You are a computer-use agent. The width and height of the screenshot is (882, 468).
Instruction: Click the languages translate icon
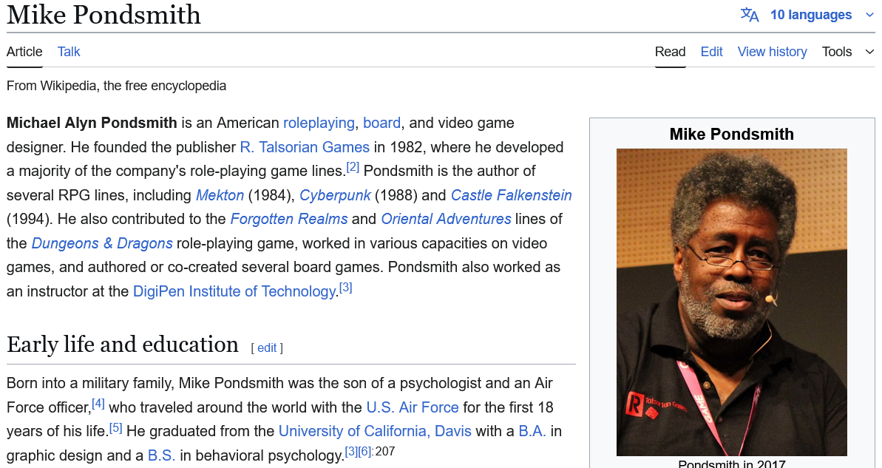click(749, 15)
